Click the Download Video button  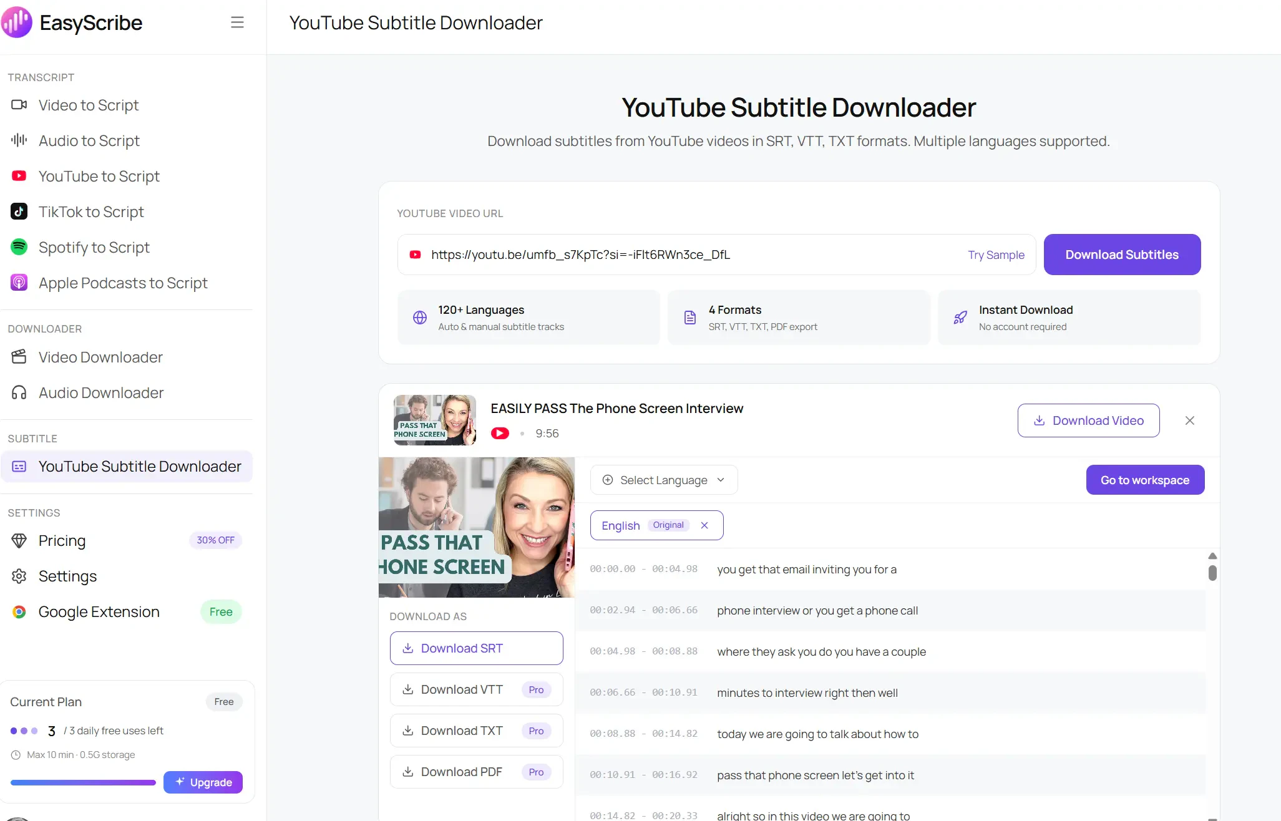click(x=1088, y=420)
